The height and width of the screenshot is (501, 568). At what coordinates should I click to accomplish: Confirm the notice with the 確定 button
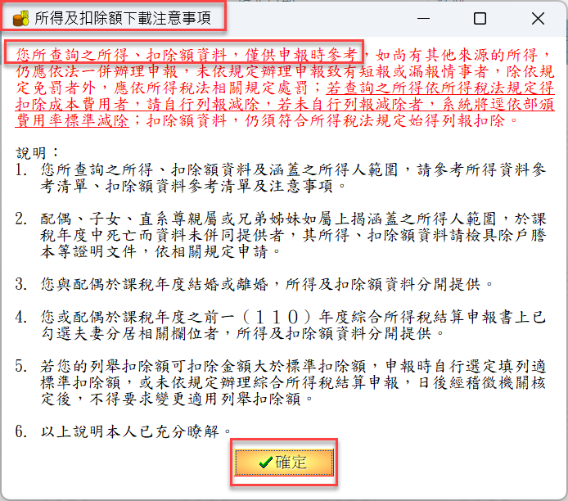pyautogui.click(x=284, y=463)
